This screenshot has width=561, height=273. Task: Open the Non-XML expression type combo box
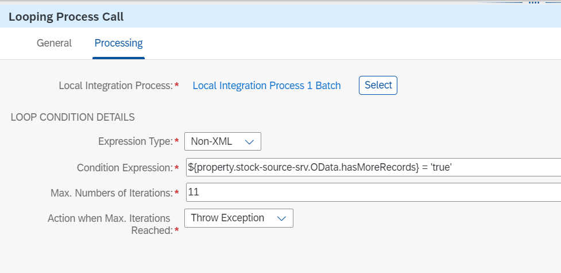[222, 141]
